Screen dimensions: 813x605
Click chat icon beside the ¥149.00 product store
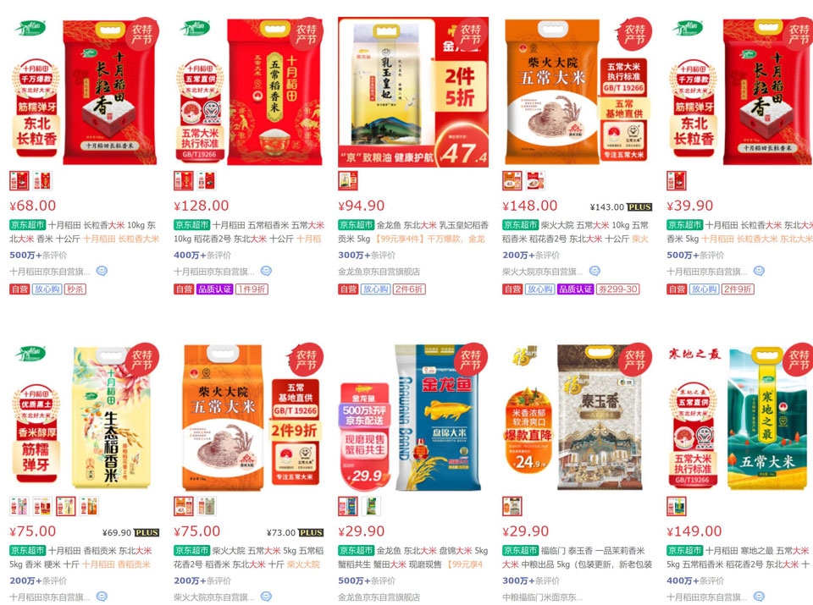click(759, 597)
